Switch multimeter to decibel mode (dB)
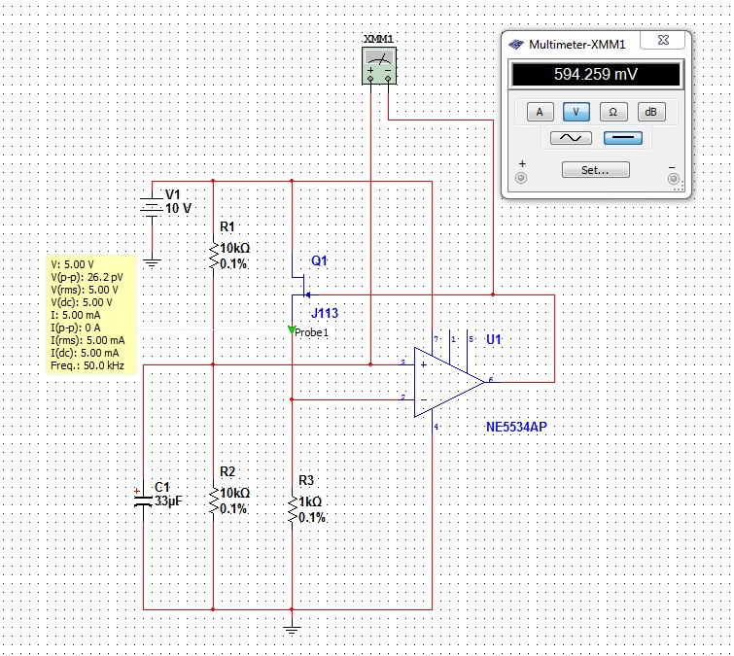This screenshot has height=656, width=734. click(651, 112)
